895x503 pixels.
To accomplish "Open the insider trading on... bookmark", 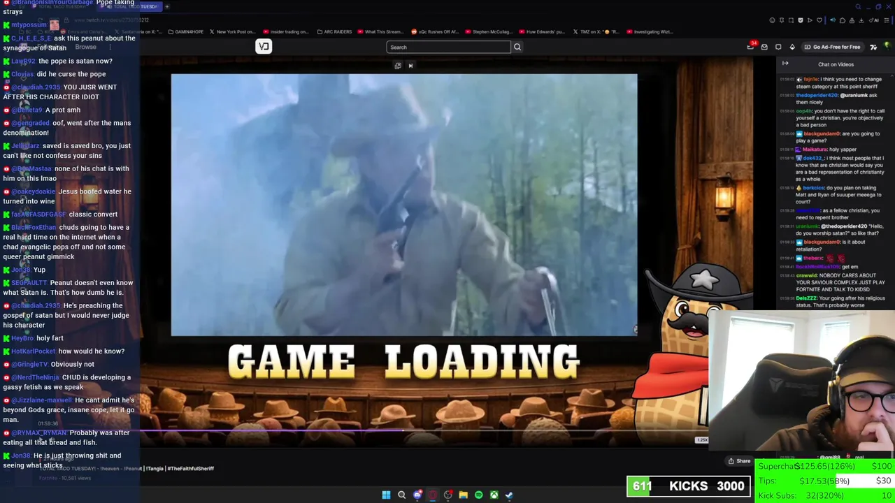I will point(286,31).
